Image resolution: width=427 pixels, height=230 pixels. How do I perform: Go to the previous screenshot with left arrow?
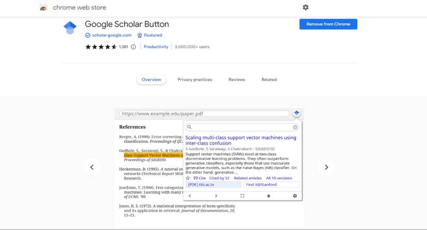coord(92,167)
